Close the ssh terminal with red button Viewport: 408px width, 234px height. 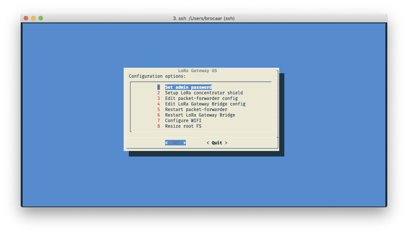pyautogui.click(x=26, y=18)
